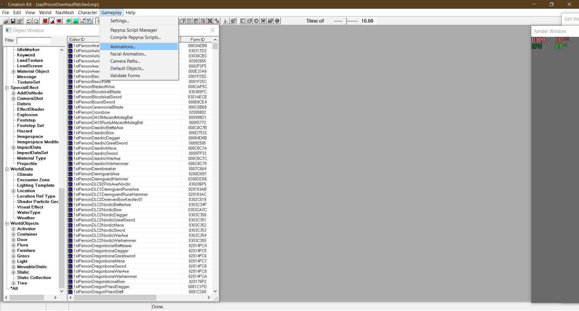Toggle the Local Trans toolbar icon
This screenshot has height=311, width=579.
[59, 21]
